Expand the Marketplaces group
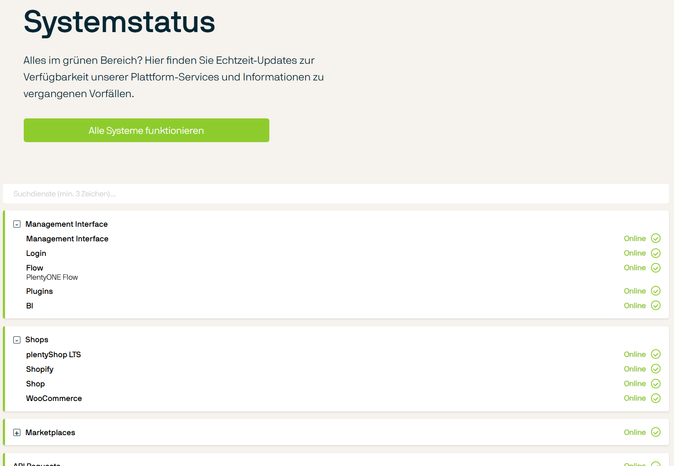The width and height of the screenshot is (674, 466). point(17,433)
